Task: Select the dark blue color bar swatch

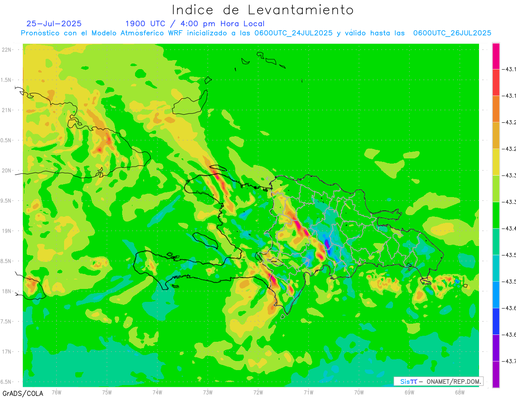Action: click(x=496, y=321)
